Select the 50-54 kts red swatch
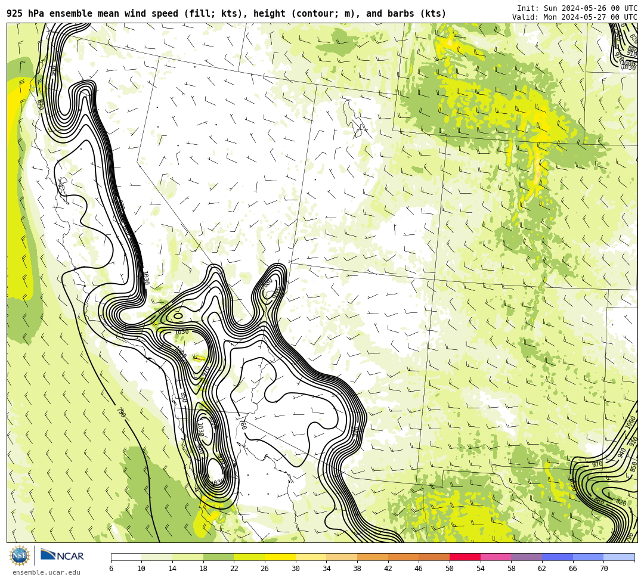Image resolution: width=644 pixels, height=580 pixels. pos(465,557)
